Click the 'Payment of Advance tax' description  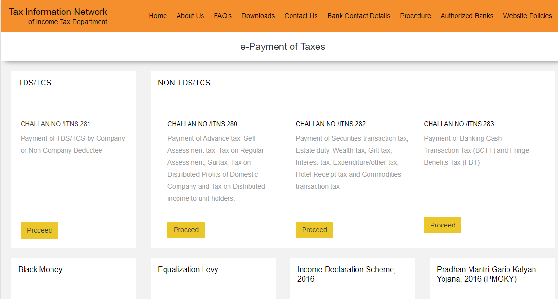216,168
